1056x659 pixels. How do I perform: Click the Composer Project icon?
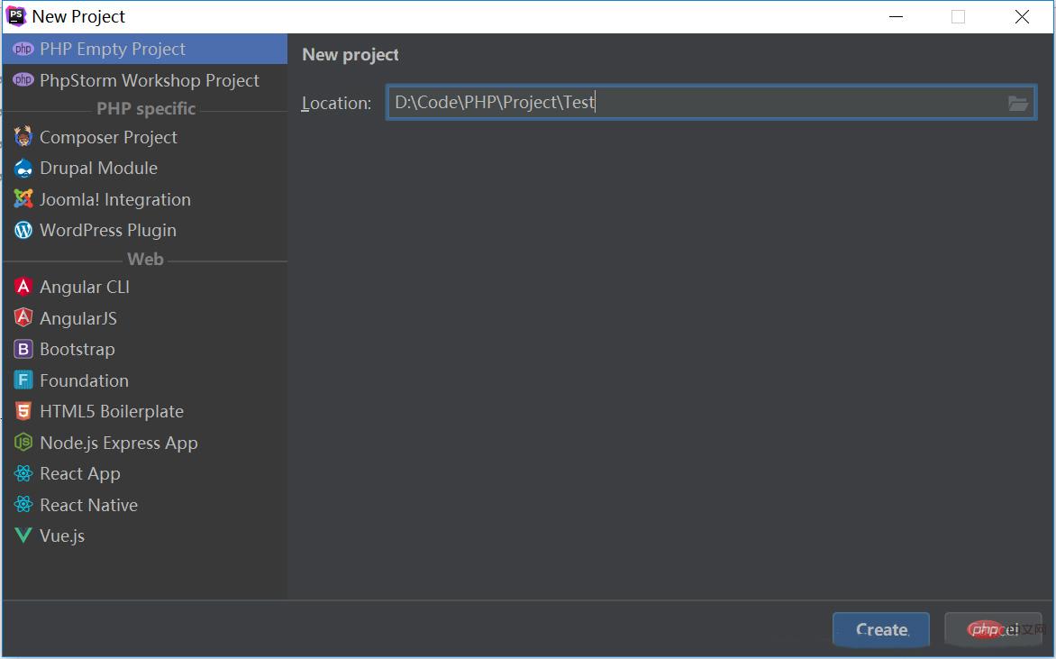click(x=23, y=136)
